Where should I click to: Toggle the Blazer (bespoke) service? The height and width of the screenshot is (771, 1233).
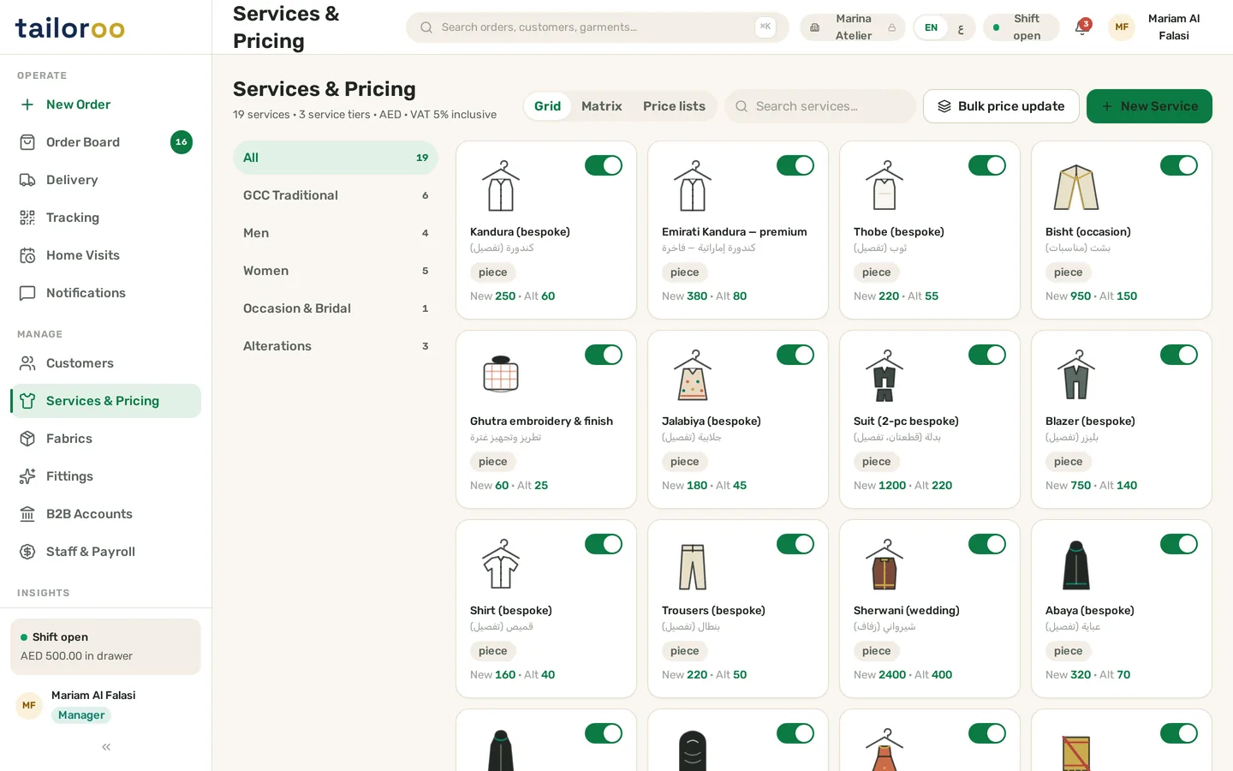[x=1179, y=355]
